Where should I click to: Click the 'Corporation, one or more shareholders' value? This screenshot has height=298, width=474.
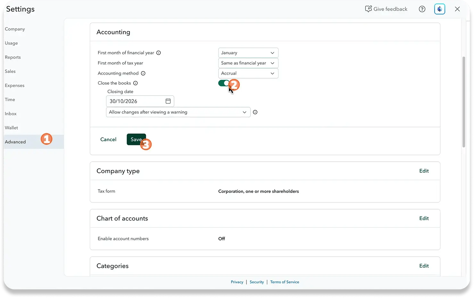tap(259, 191)
